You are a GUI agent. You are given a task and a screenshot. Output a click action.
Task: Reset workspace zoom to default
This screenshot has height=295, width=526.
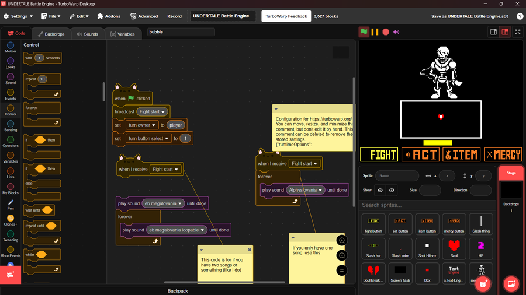(342, 271)
